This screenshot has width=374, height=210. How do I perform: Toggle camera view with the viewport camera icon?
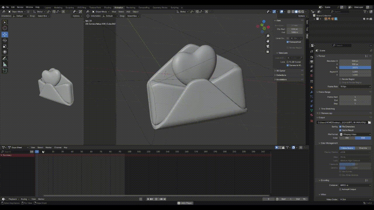click(268, 46)
